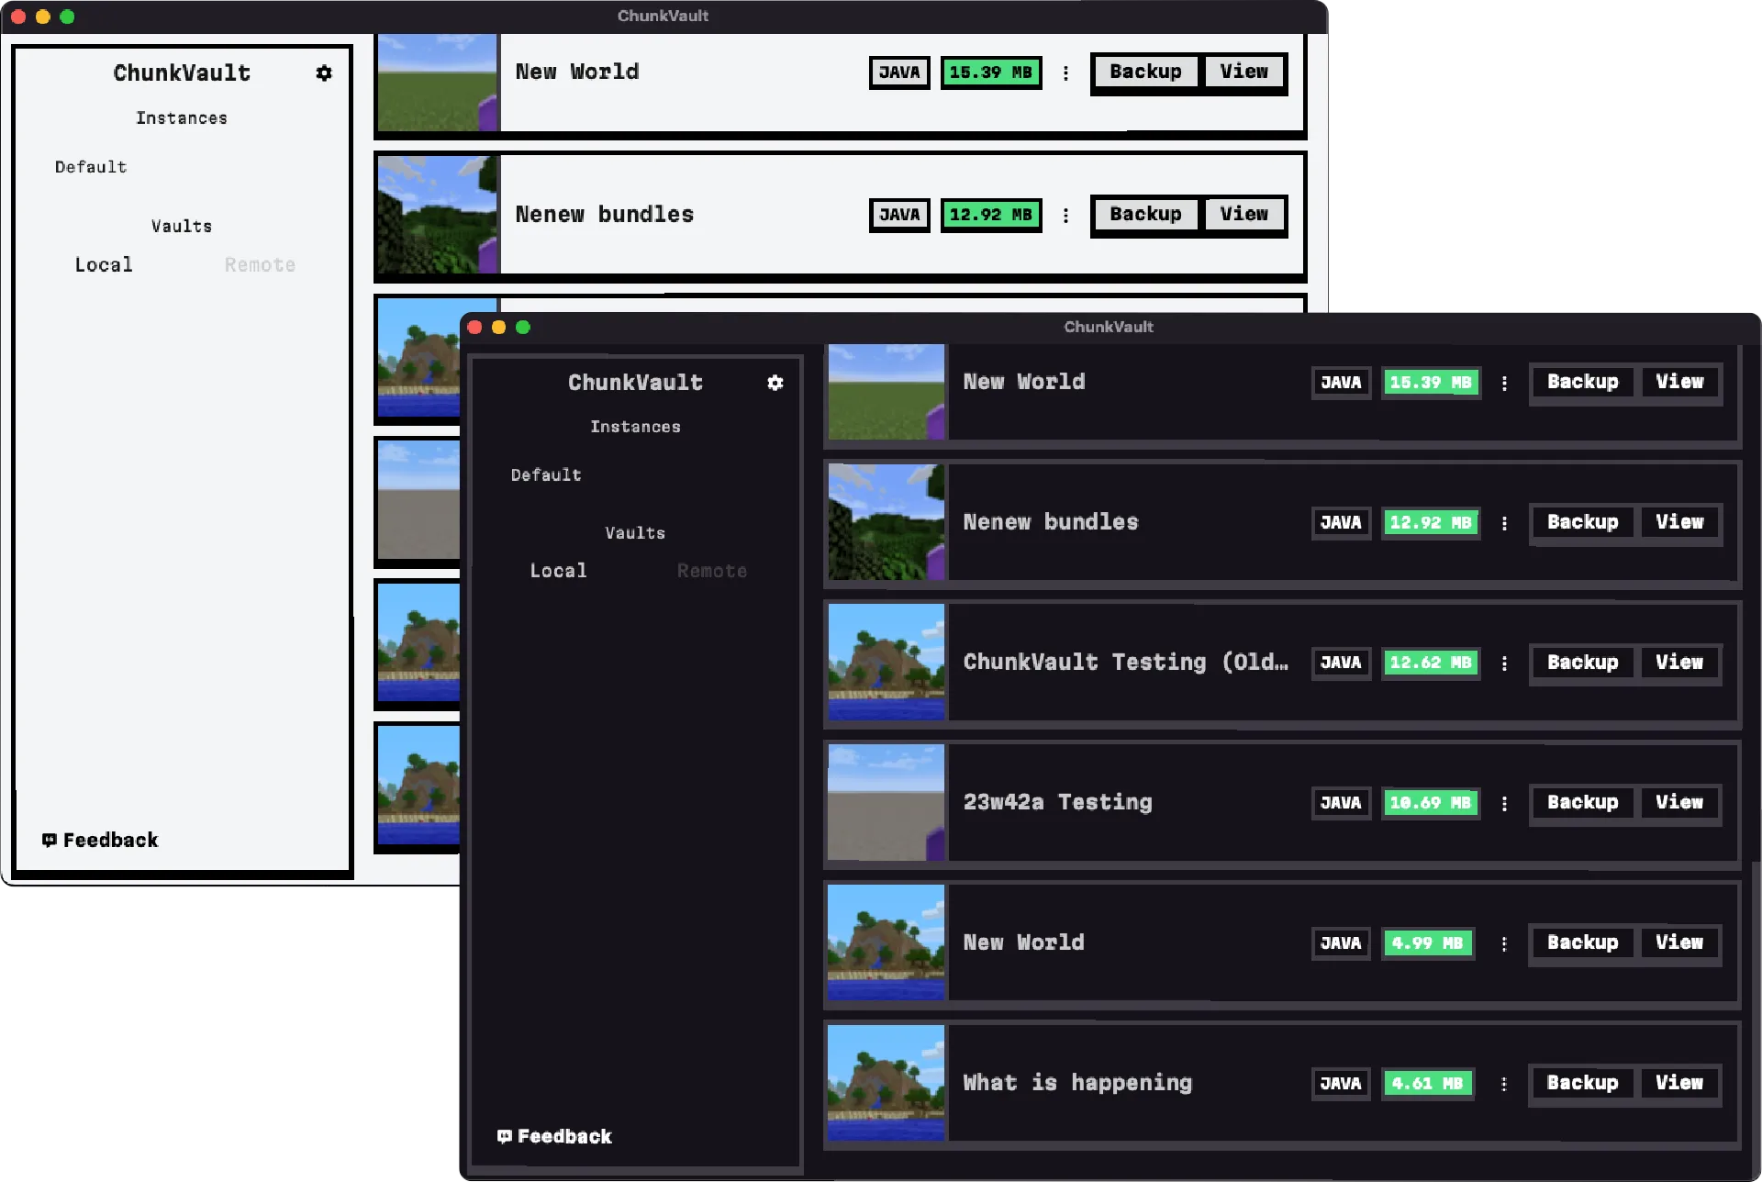Backup the ChunkVault Testing world
The width and height of the screenshot is (1762, 1182).
coord(1581,662)
